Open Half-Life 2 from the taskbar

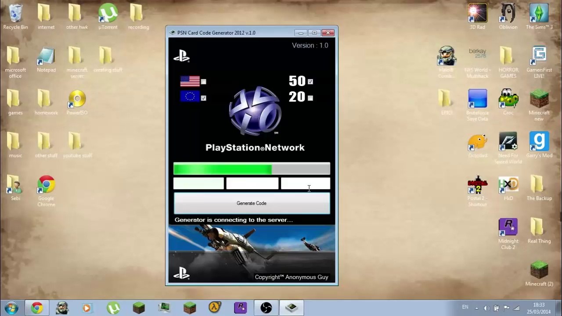pyautogui.click(x=215, y=308)
